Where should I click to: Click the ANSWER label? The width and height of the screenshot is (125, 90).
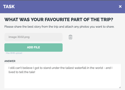pyautogui.click(x=10, y=61)
